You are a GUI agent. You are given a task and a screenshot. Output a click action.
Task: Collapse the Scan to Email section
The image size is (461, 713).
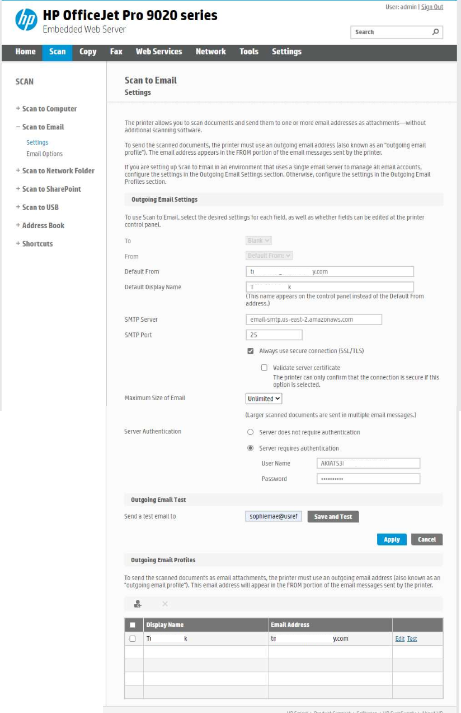tap(40, 127)
